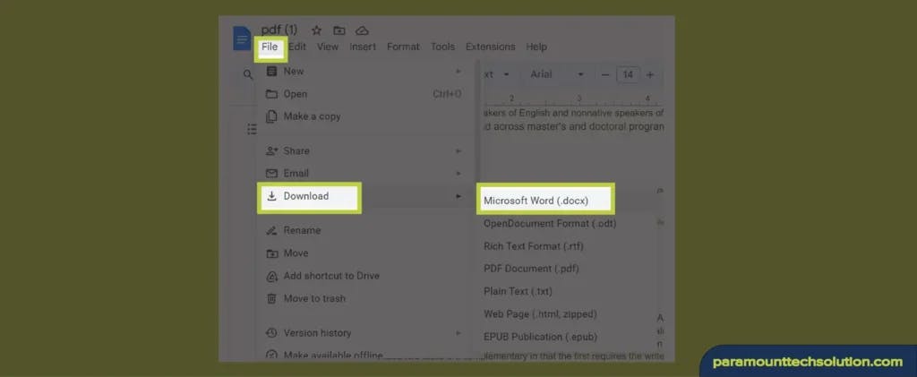This screenshot has height=377, width=917.
Task: Open the paragraph style dropdown arrow
Action: coord(507,75)
